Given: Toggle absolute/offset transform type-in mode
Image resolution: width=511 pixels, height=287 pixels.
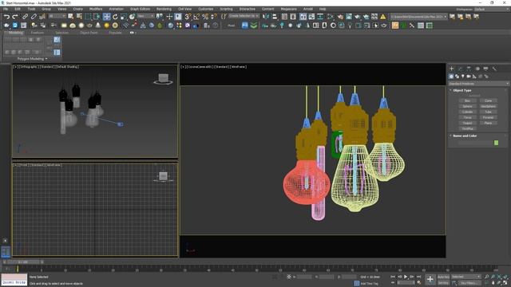Looking at the screenshot, I should point(289,277).
